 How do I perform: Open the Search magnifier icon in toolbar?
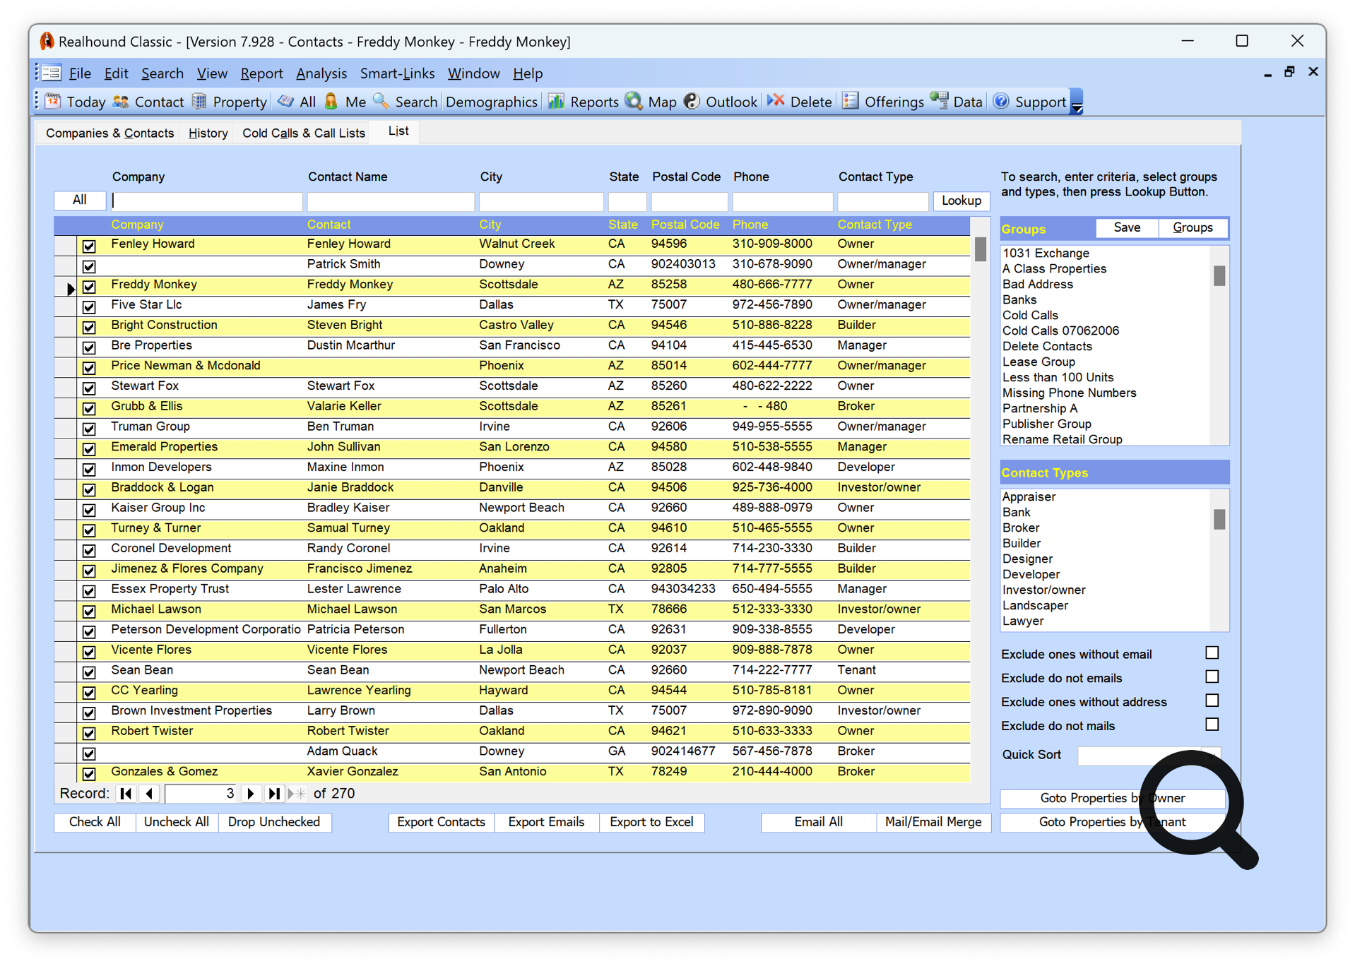pos(381,102)
